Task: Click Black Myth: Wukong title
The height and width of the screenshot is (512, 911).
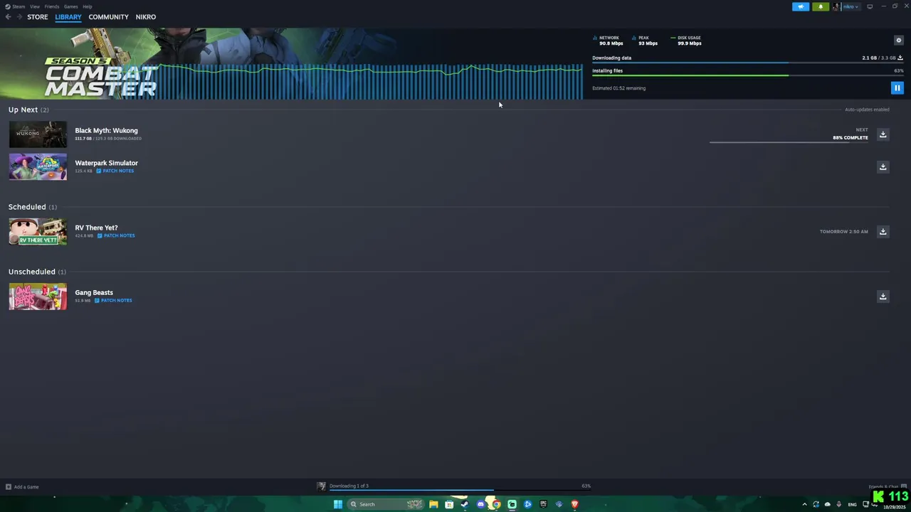Action: pos(107,130)
